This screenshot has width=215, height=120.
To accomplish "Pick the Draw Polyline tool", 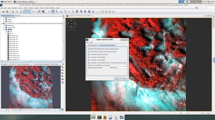I will tap(73, 12).
